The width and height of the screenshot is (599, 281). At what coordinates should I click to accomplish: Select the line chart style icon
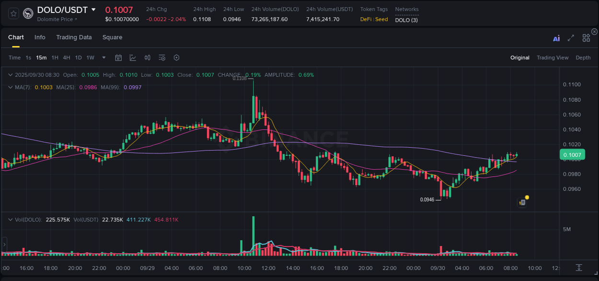pyautogui.click(x=133, y=58)
